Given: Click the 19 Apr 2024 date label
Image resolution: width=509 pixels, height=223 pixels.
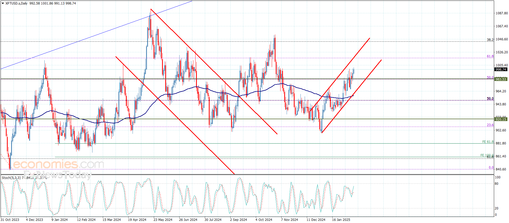Looking at the screenshot, I should [137, 220].
